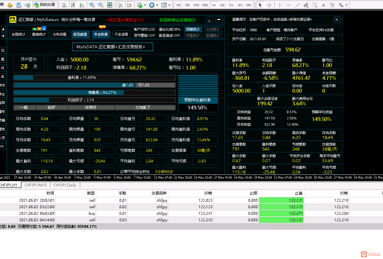Click the green 多品种持仓详细统计 link
This screenshot has height=259, width=383.
pos(178,20)
